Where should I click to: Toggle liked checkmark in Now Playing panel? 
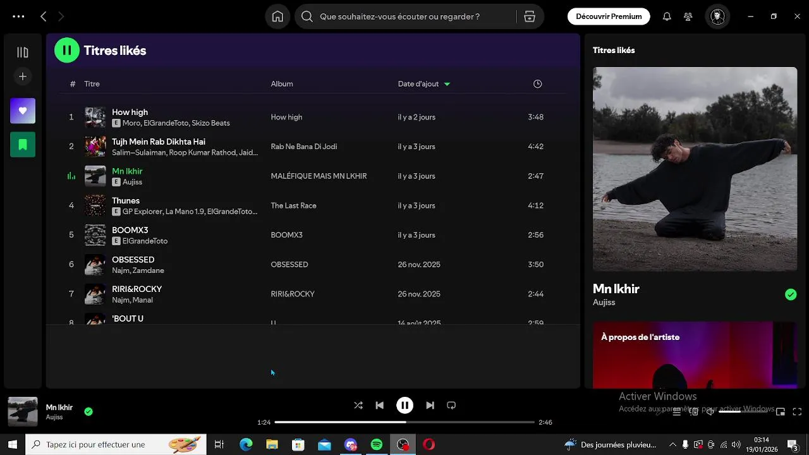point(791,294)
